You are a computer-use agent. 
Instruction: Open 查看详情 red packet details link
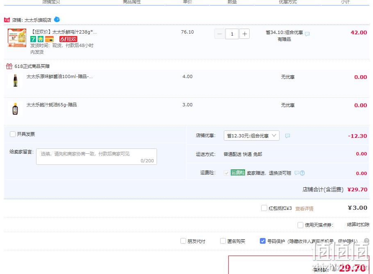304,209
